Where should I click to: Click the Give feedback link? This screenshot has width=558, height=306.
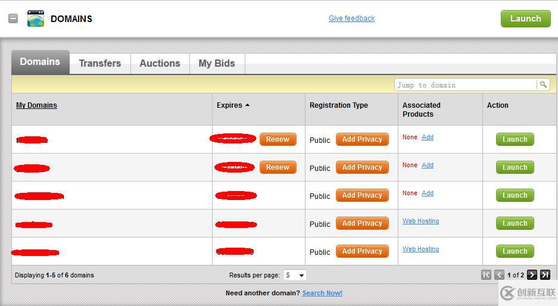(x=351, y=18)
